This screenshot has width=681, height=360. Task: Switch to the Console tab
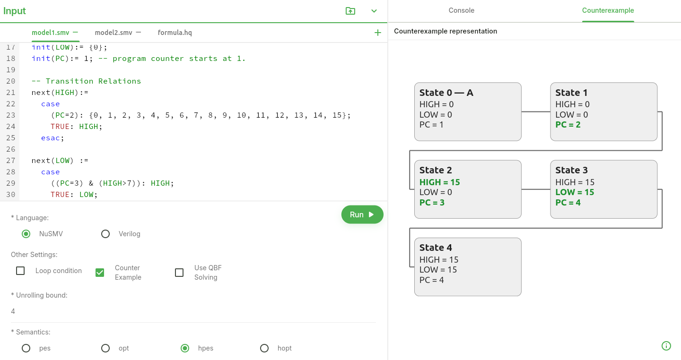(x=461, y=10)
